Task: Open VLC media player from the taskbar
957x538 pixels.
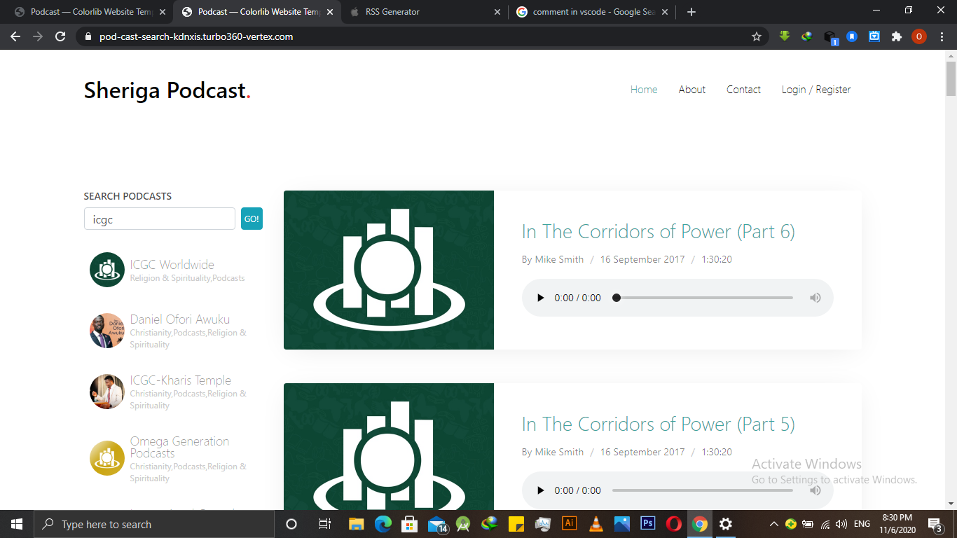Action: (595, 524)
